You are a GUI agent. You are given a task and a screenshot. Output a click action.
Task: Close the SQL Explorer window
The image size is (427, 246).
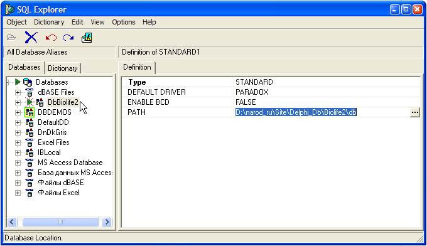tap(418, 9)
